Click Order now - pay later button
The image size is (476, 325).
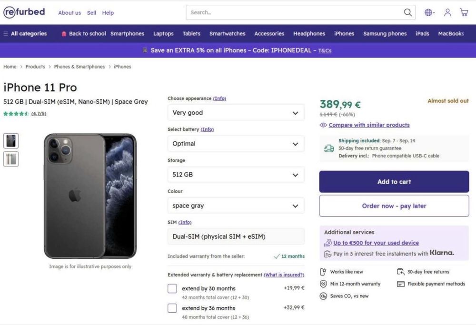(394, 206)
